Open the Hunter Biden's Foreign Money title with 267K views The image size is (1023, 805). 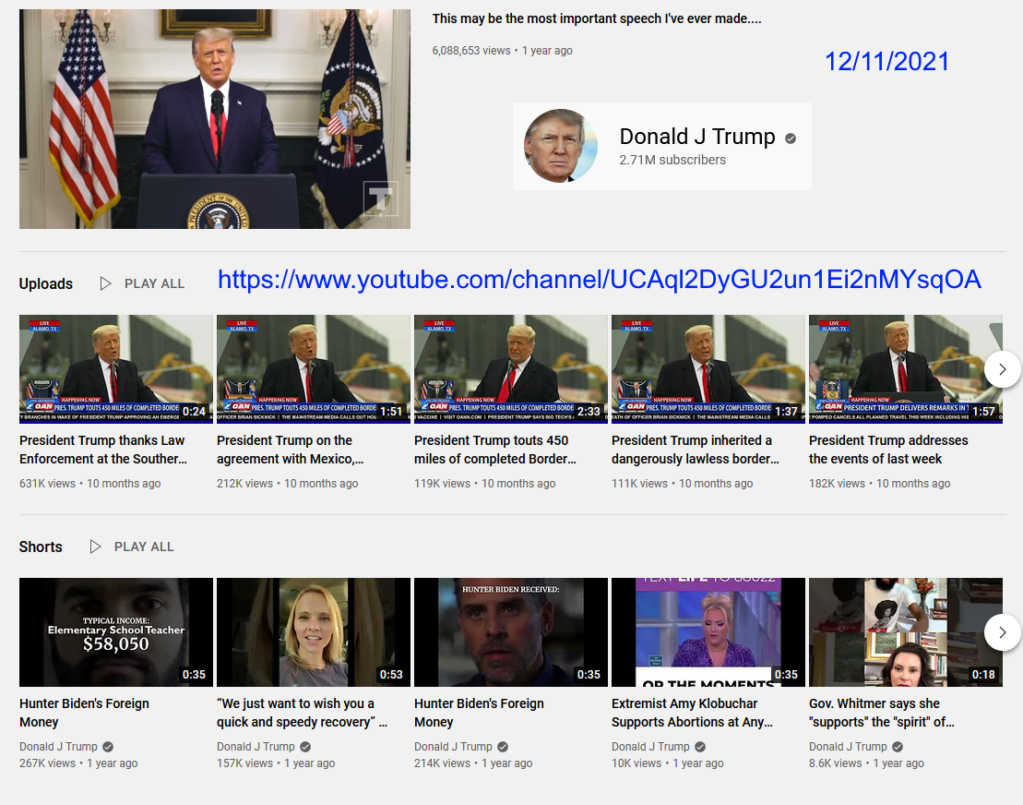pyautogui.click(x=84, y=713)
